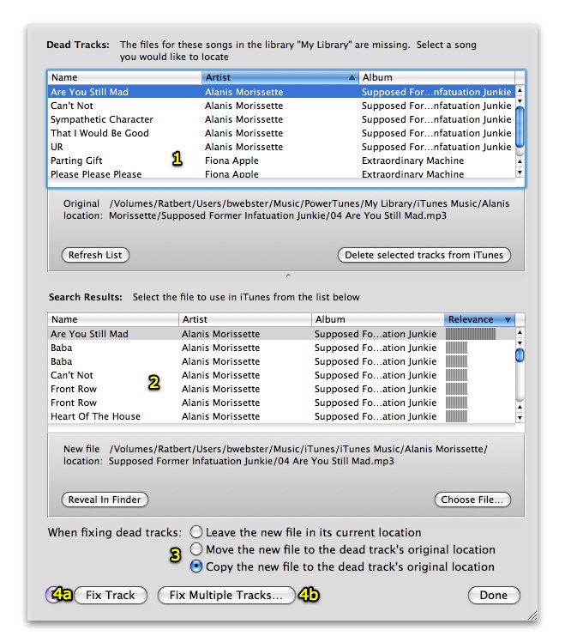Select 'Move the new file' radio option
This screenshot has height=642, width=565.
tap(197, 549)
